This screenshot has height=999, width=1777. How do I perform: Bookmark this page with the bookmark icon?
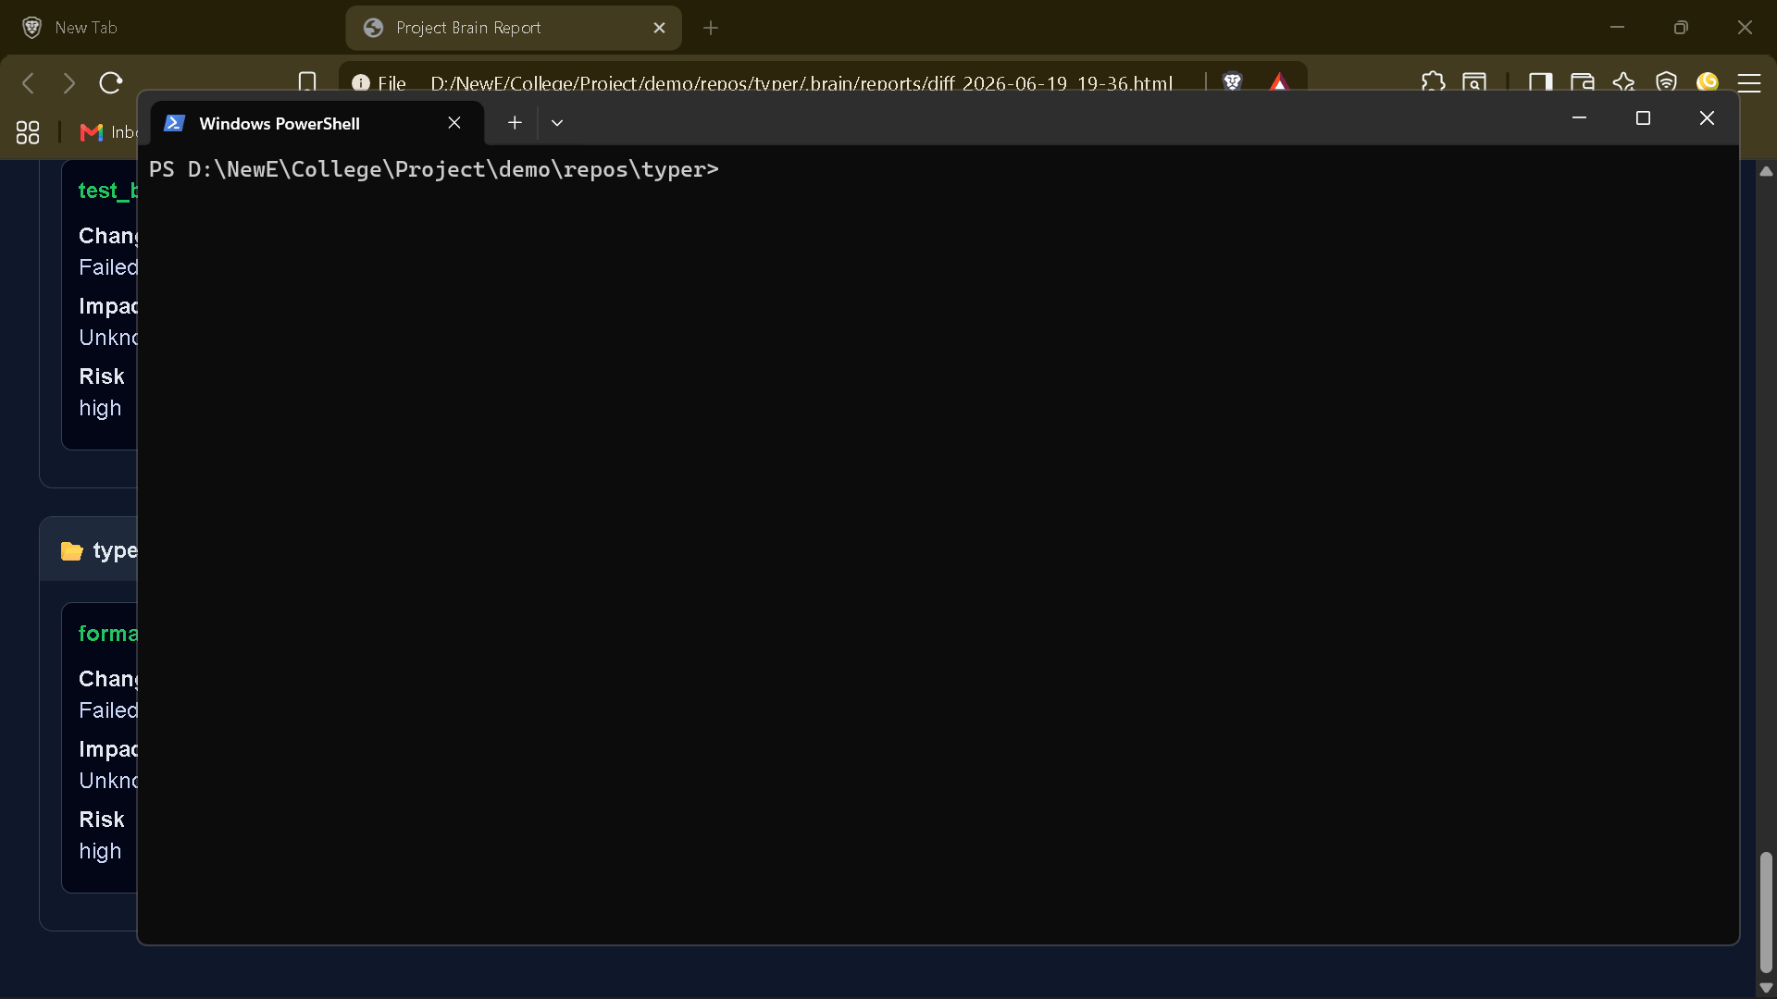point(307,81)
